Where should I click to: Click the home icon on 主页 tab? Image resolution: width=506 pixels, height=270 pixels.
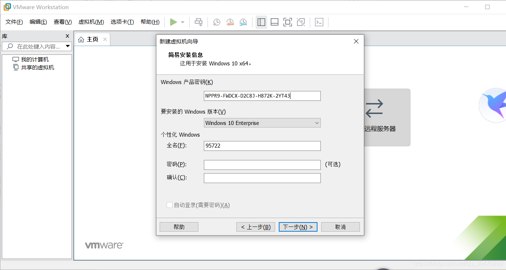81,39
